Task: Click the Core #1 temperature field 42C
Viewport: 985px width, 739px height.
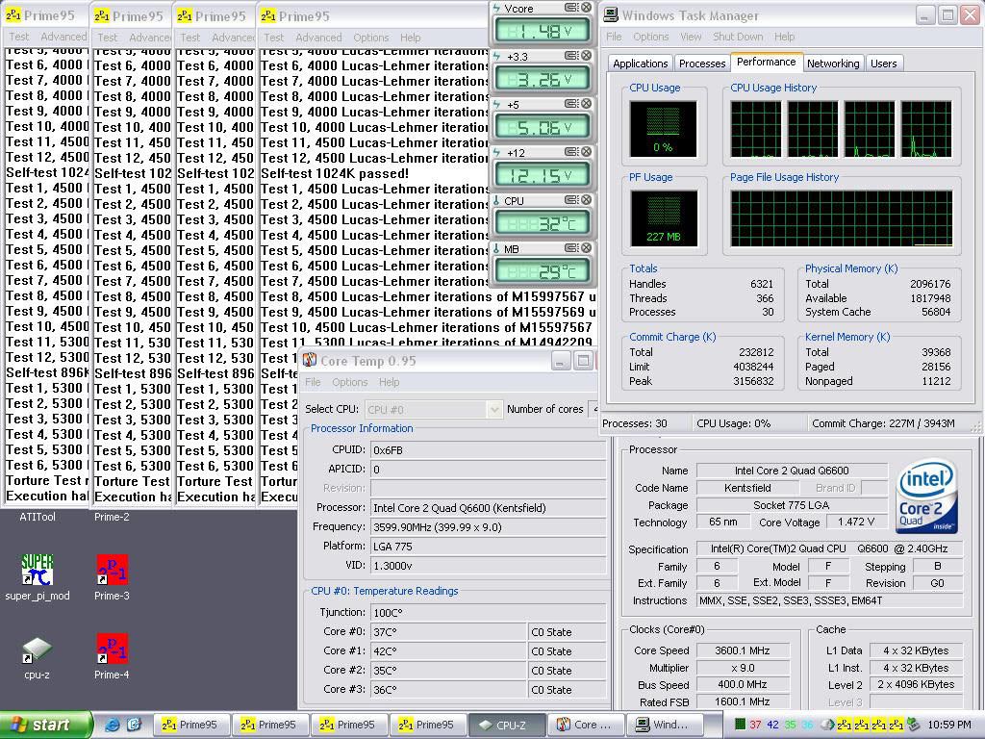Action: pyautogui.click(x=448, y=651)
